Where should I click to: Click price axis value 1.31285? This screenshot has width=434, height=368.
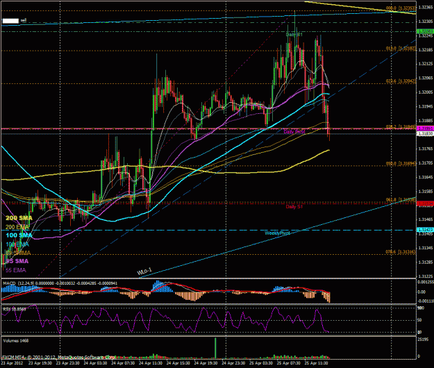[x=426, y=262]
